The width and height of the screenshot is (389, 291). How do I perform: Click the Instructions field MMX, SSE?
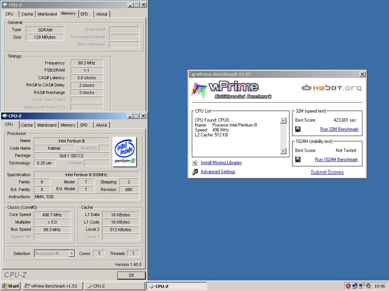tap(86, 197)
